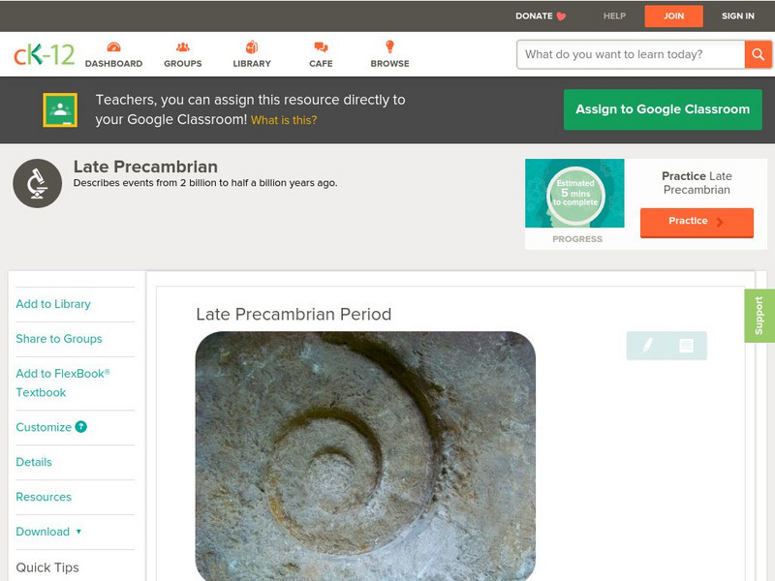Click the Cafe chat icon
Image resolution: width=775 pixels, height=581 pixels.
321,47
